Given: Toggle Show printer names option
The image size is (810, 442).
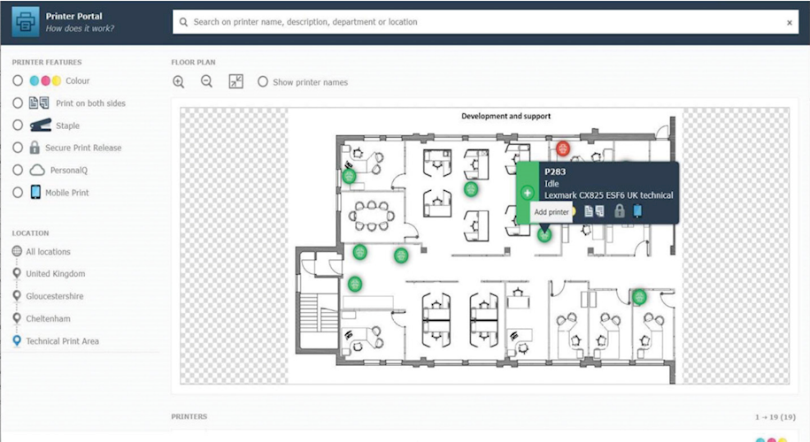Looking at the screenshot, I should (263, 81).
